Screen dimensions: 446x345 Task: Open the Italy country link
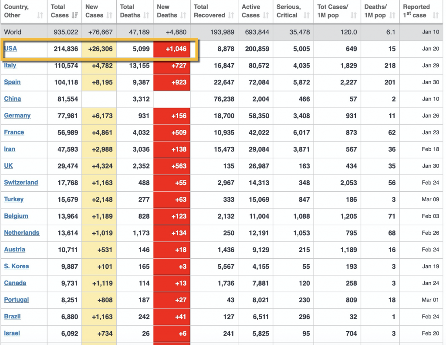10,65
